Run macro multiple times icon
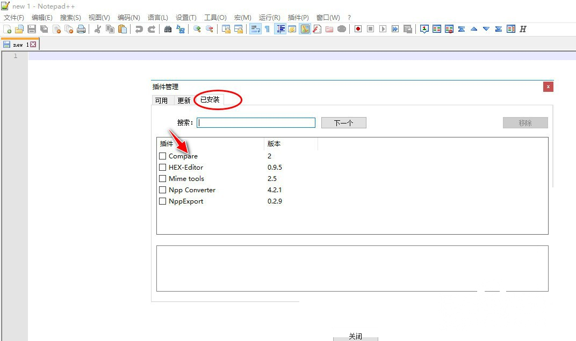576x341 pixels. coord(395,29)
